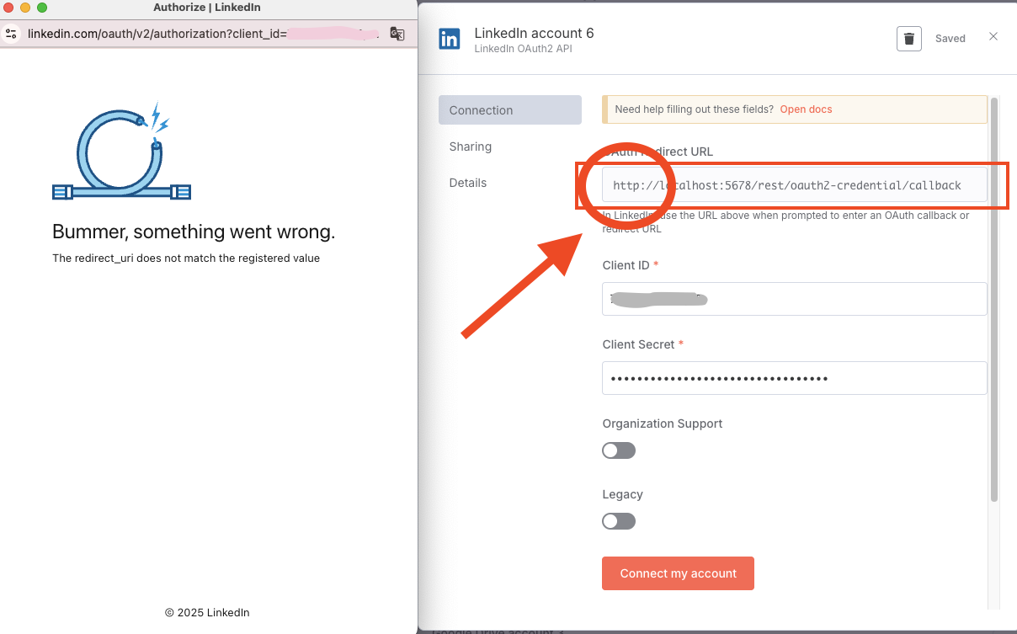Open the Connection tab
The height and width of the screenshot is (634, 1017).
tap(510, 110)
